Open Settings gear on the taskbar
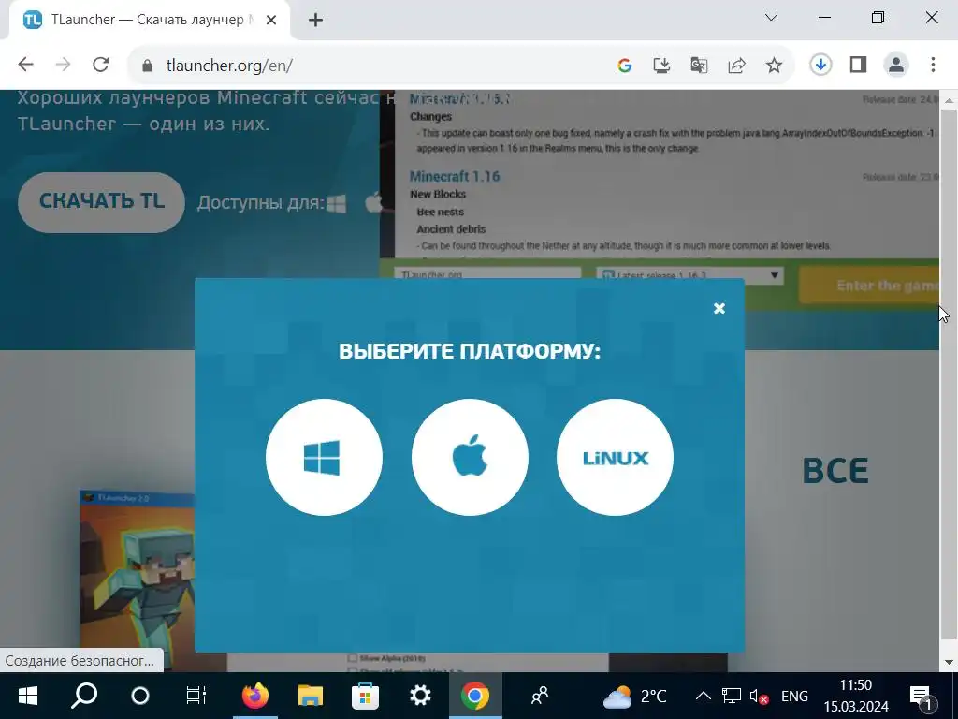Viewport: 958px width, 719px height. click(420, 696)
